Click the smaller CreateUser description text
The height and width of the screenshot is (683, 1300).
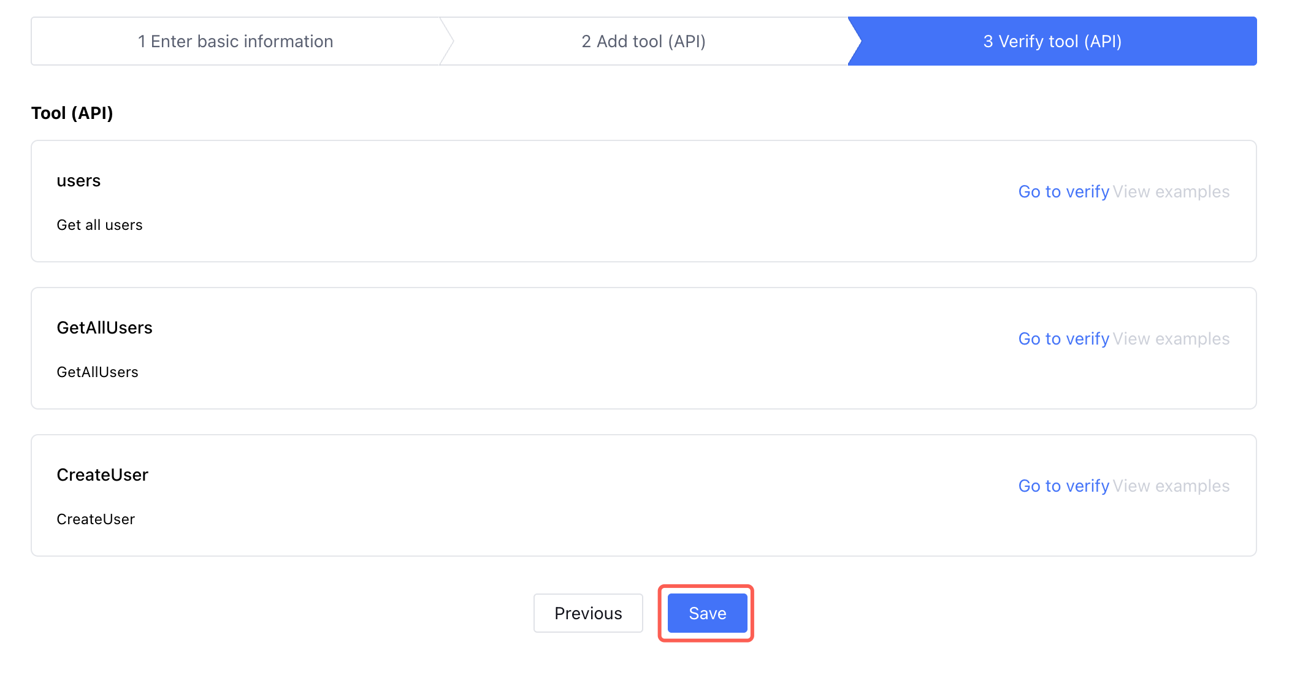click(x=96, y=519)
